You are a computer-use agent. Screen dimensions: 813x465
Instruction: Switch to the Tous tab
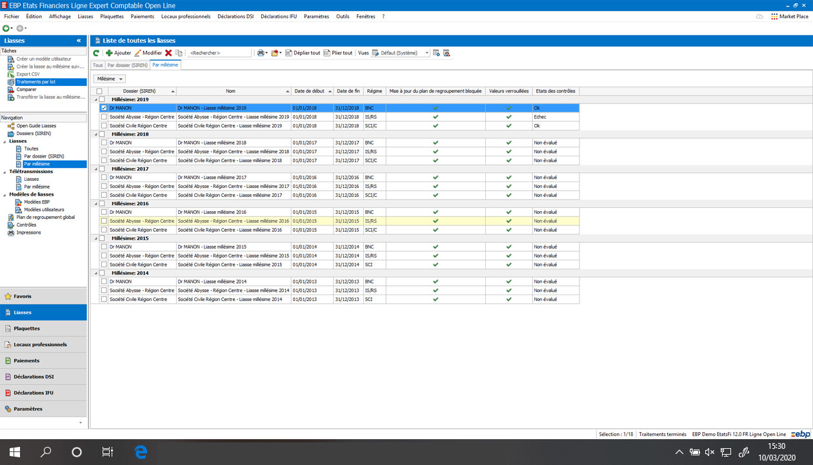pos(98,65)
